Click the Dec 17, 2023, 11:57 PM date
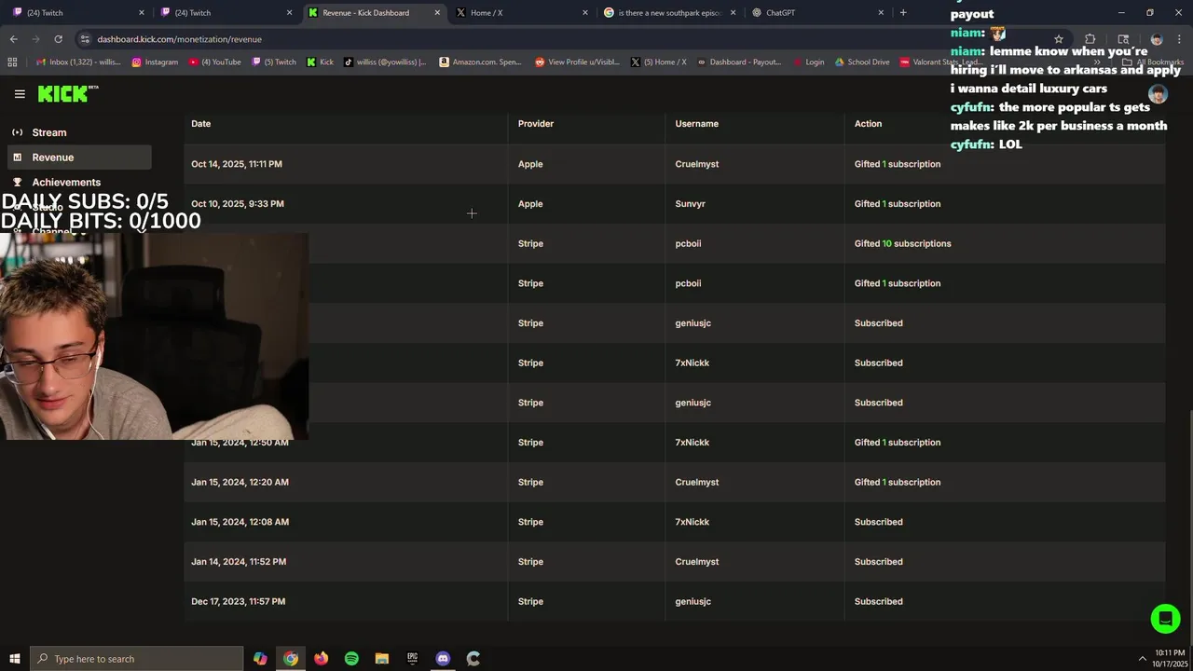Screen dimensions: 1193x671 (238, 602)
